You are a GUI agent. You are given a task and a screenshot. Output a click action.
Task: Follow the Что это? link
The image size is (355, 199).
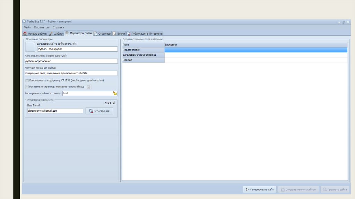[110, 103]
